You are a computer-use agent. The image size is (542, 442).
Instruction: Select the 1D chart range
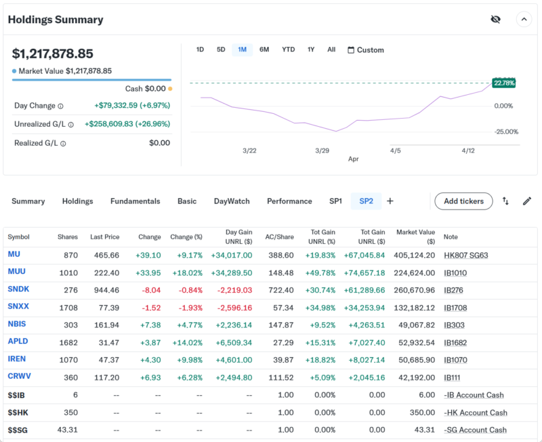(200, 49)
